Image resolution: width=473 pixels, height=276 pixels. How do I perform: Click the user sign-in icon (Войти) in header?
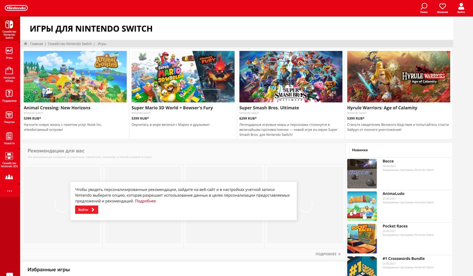(x=461, y=8)
